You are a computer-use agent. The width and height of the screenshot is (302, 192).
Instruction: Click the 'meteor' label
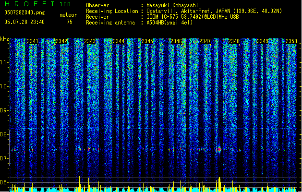68,15
